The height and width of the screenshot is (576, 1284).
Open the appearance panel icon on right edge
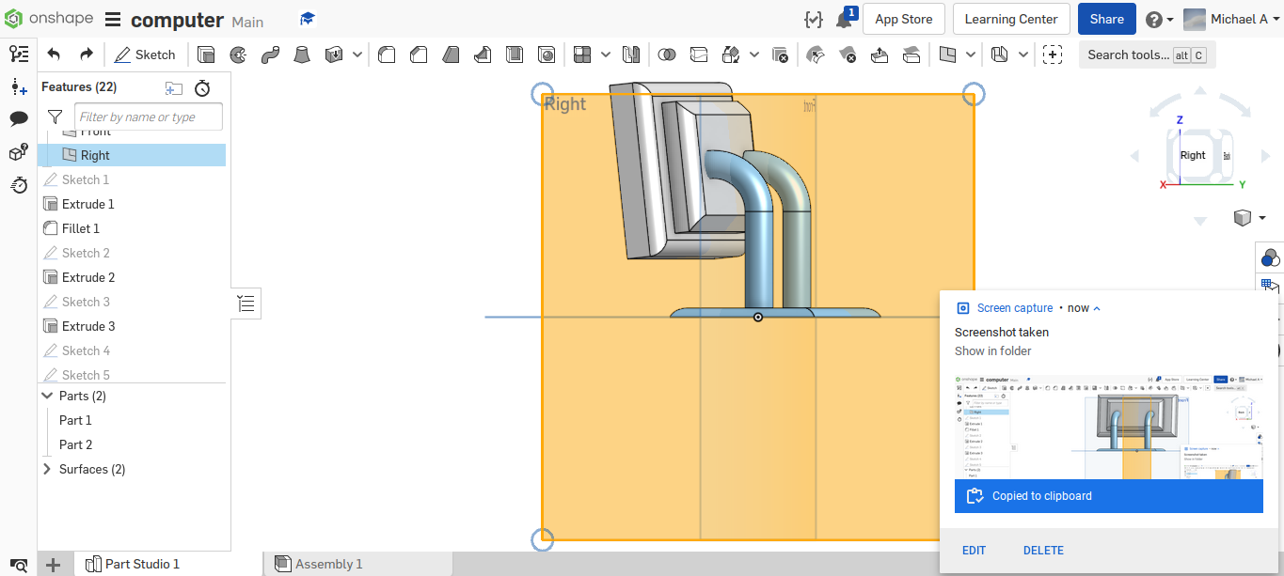[x=1270, y=257]
